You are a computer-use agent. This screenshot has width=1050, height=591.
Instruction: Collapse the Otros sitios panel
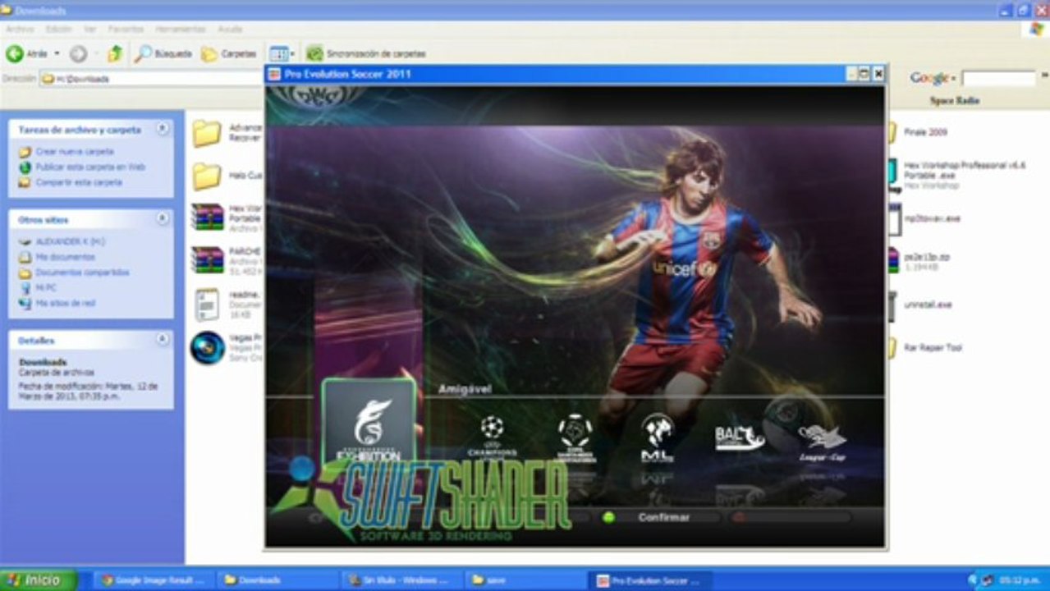click(x=163, y=219)
